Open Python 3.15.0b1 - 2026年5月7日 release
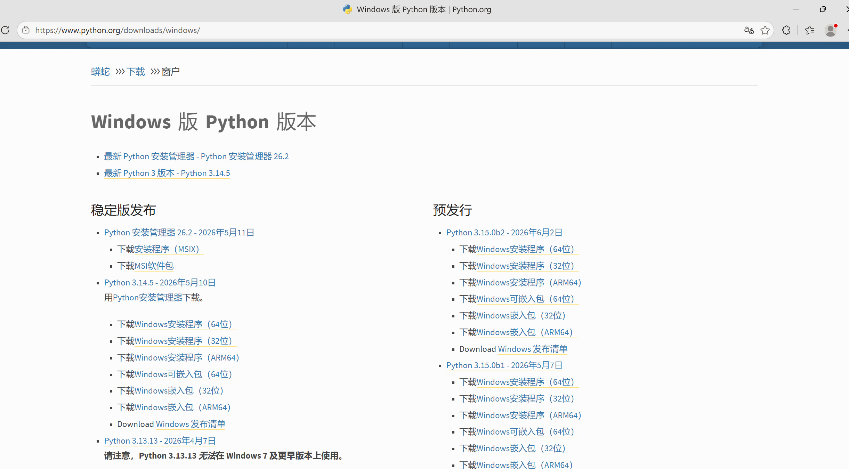849x469 pixels. coord(504,365)
